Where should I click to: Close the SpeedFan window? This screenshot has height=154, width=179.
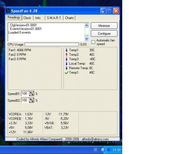click(x=116, y=11)
